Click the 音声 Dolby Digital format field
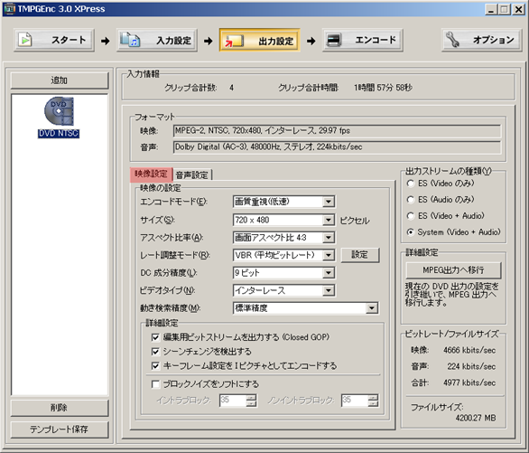Image resolution: width=529 pixels, height=453 pixels. click(x=337, y=147)
